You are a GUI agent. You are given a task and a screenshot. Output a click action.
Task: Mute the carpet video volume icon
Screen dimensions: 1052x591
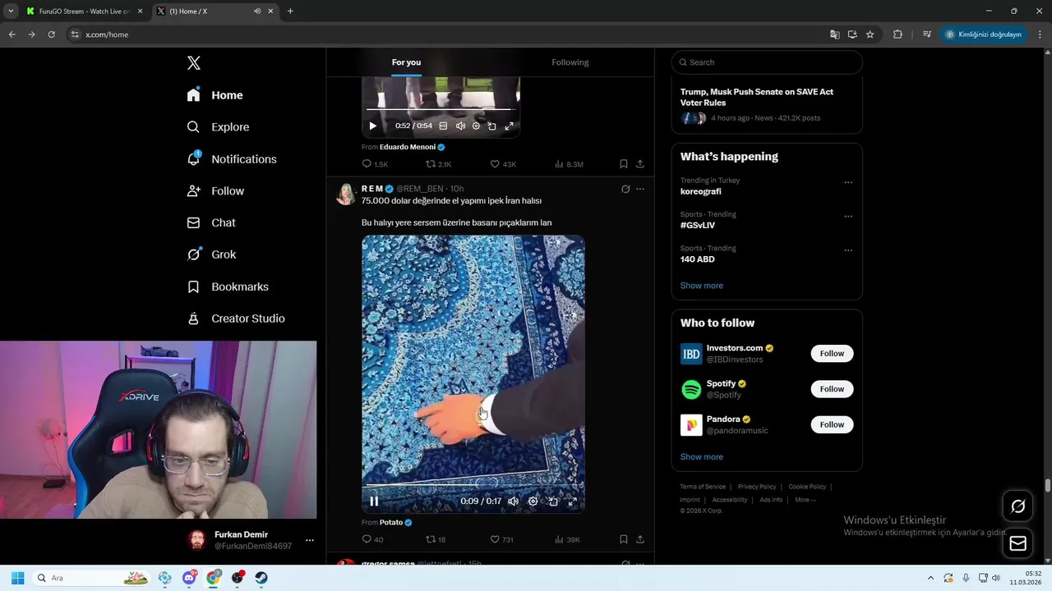point(513,501)
